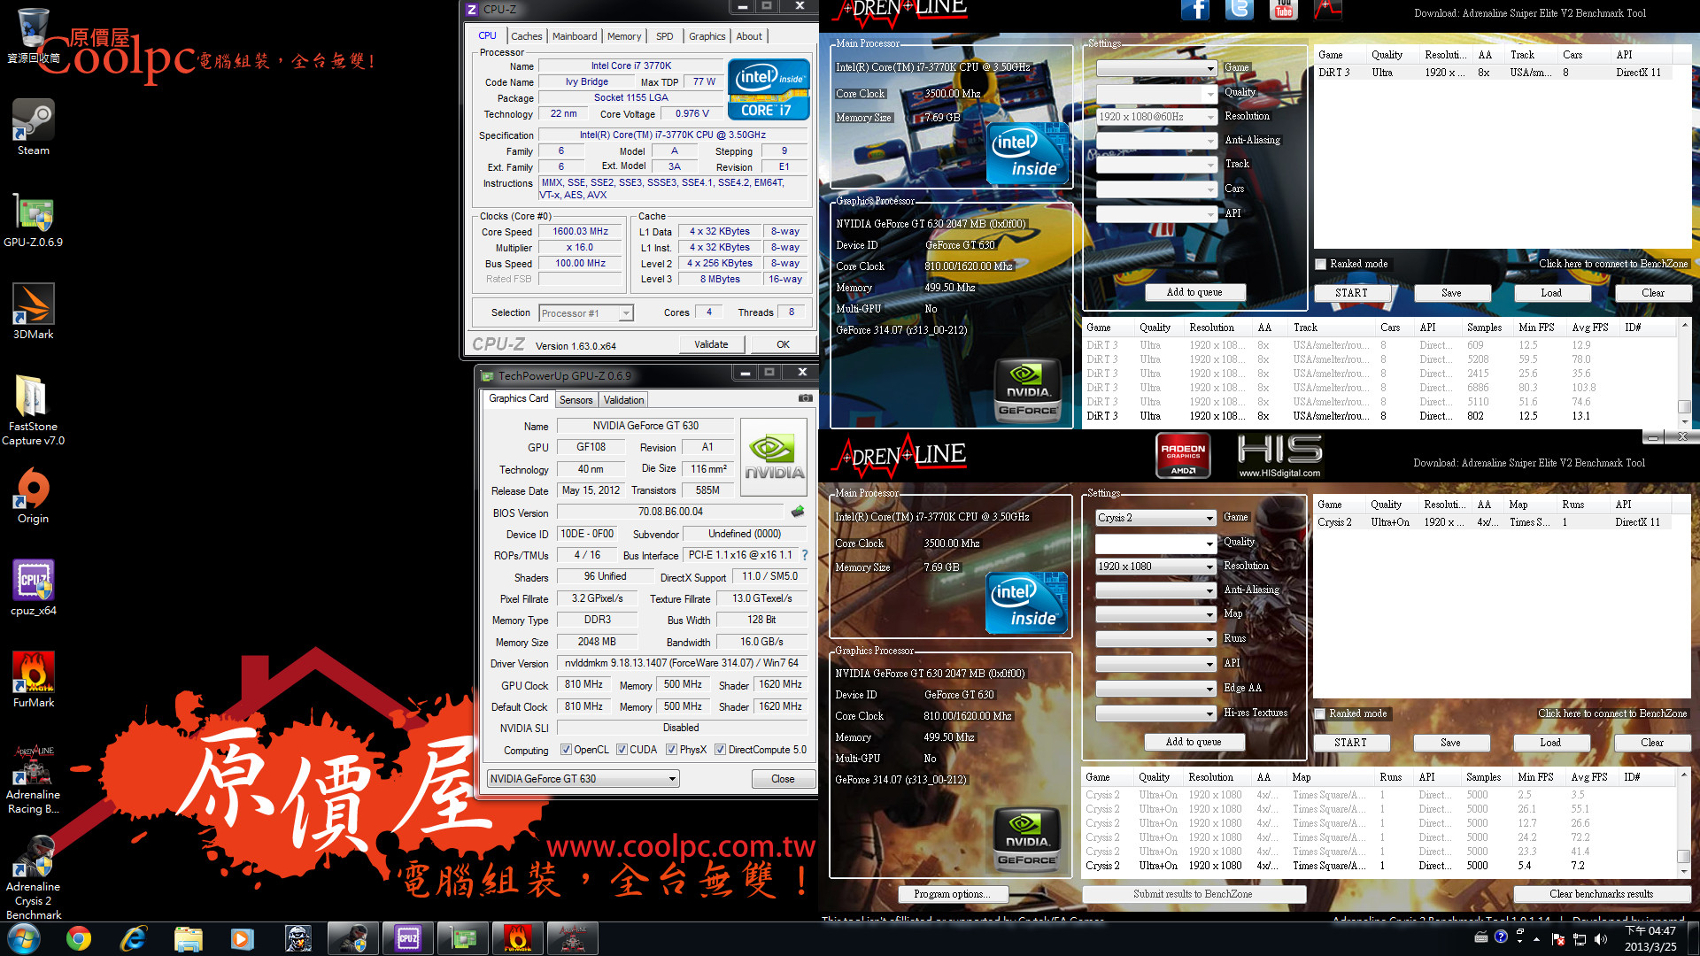Click the Radeon Graphics logo in Crysis 2 tool
The height and width of the screenshot is (956, 1700).
pyautogui.click(x=1183, y=455)
